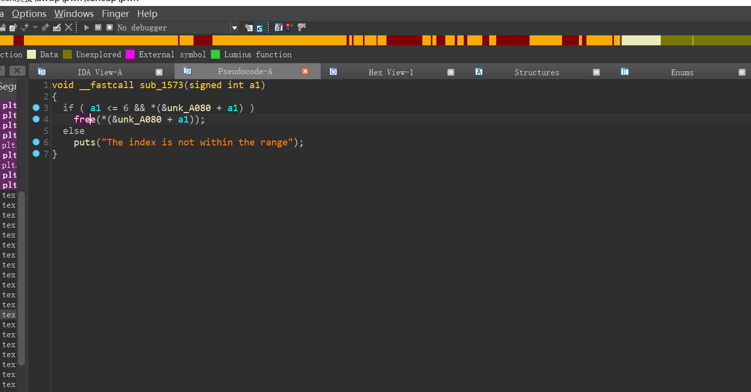This screenshot has height=392, width=751.
Task: Click the highlighted C pseudocode toolbar icon
Action: [260, 28]
